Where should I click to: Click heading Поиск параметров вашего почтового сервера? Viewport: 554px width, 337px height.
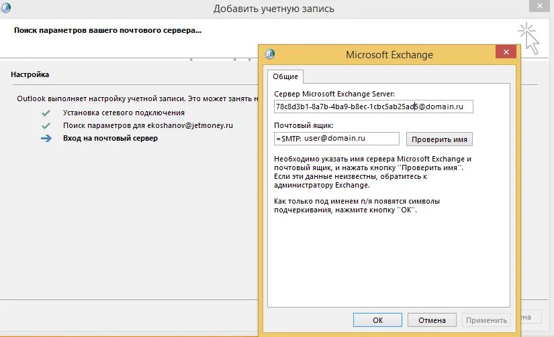pyautogui.click(x=107, y=30)
